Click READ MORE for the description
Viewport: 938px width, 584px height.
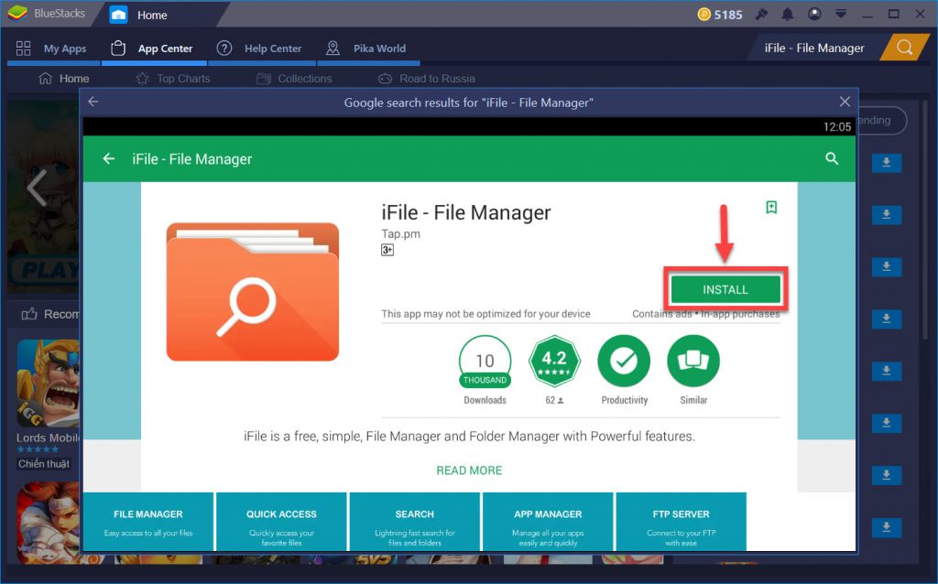(x=469, y=470)
